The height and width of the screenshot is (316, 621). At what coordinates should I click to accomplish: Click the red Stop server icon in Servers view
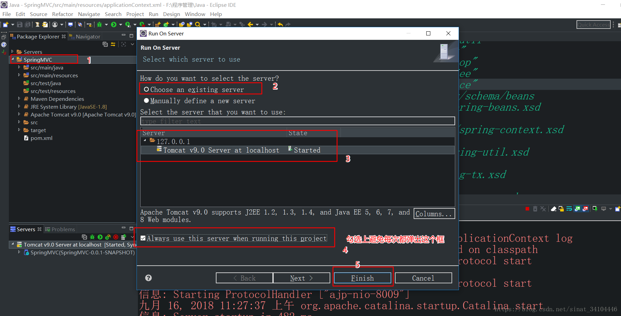pos(116,237)
